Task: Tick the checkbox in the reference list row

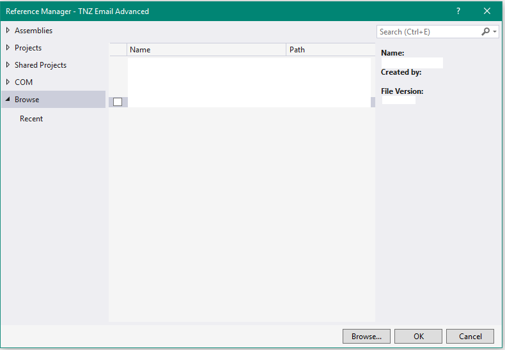Action: (x=118, y=102)
